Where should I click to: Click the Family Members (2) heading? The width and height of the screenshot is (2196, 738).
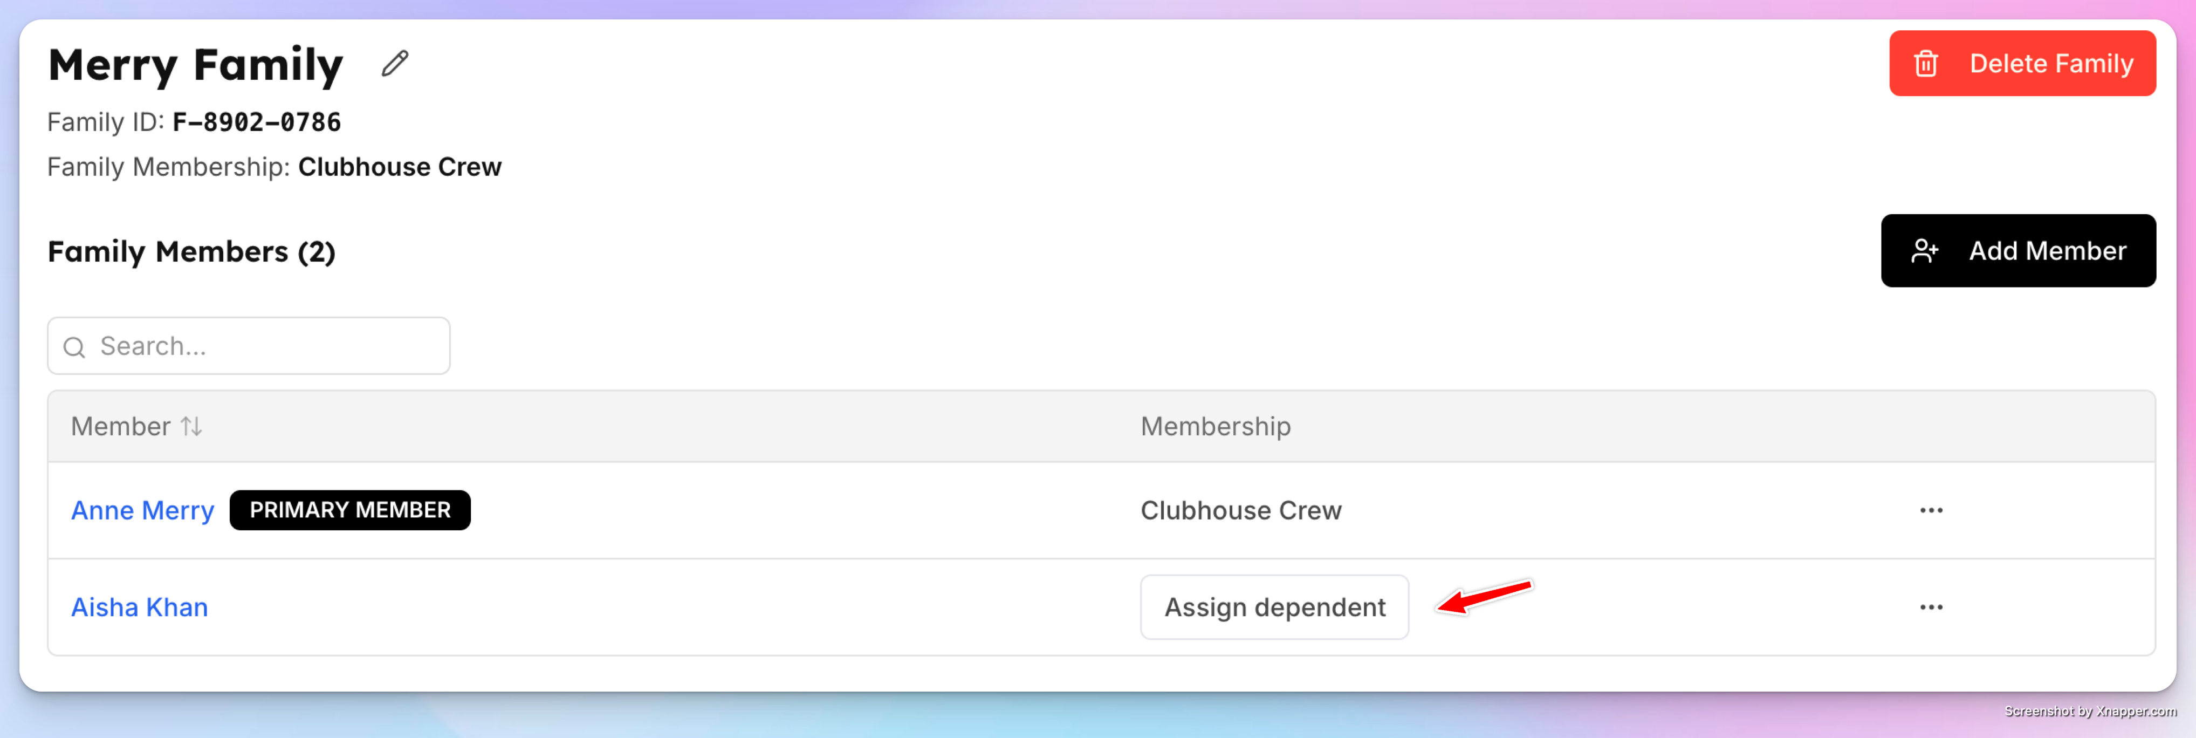click(x=192, y=252)
